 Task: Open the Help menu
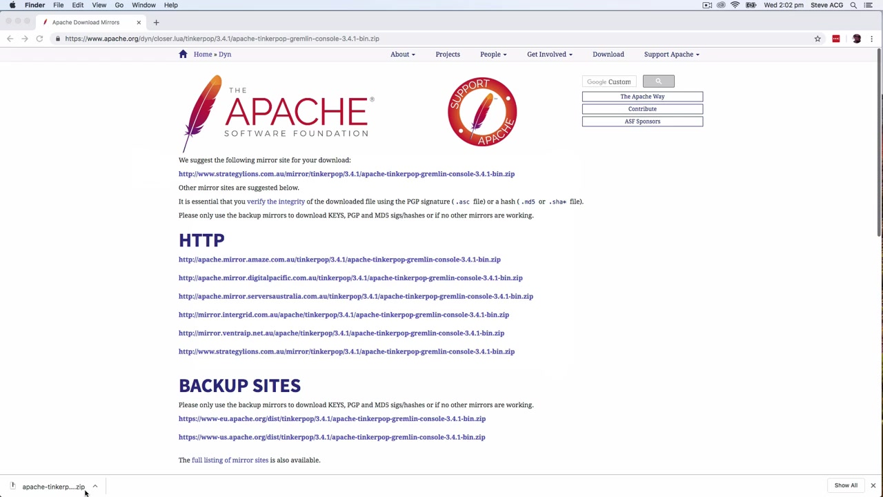coord(171,5)
